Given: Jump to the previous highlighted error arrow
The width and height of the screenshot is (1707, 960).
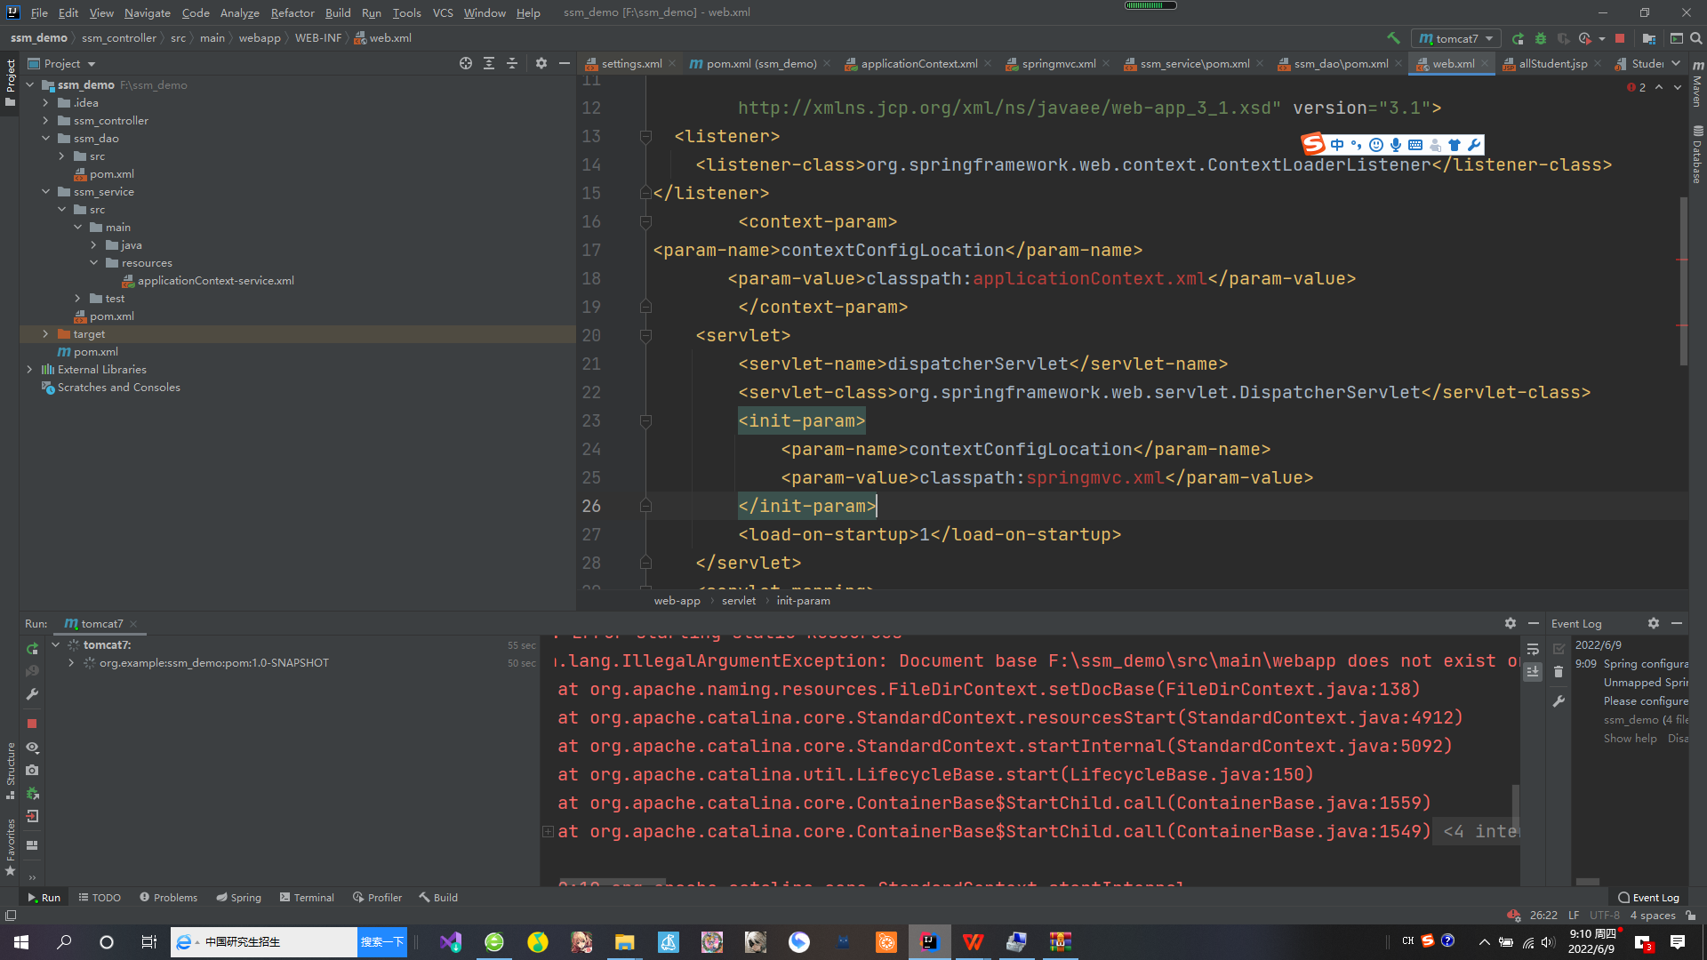Looking at the screenshot, I should point(1659,87).
